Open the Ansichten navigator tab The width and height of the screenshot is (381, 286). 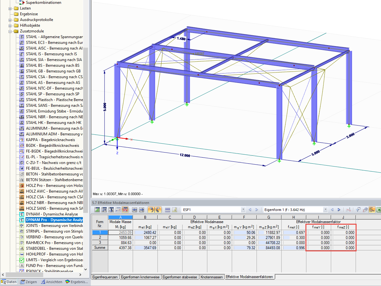(x=51, y=282)
